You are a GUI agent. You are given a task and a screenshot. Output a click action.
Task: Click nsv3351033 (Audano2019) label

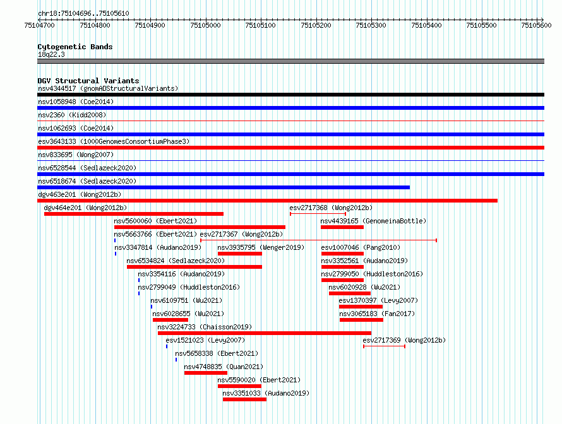(266, 393)
